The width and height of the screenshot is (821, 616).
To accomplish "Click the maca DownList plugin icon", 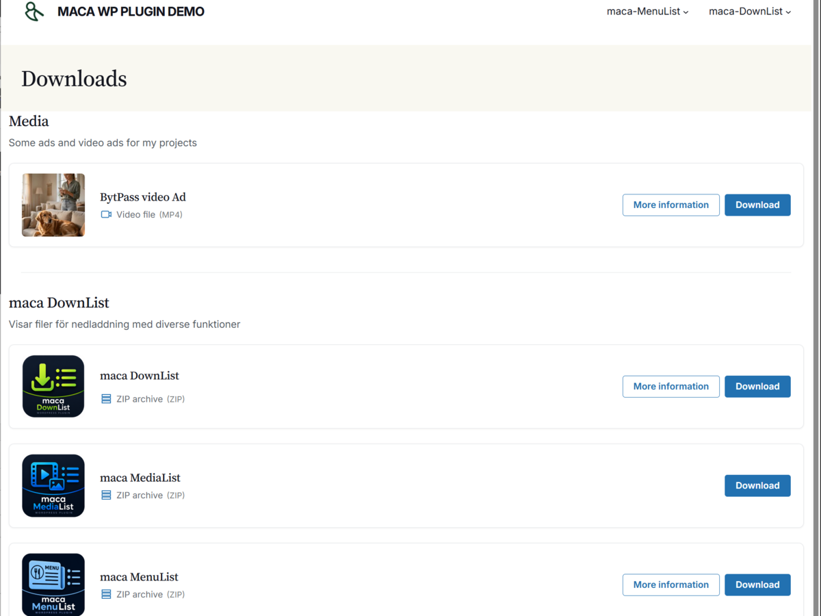I will point(53,386).
